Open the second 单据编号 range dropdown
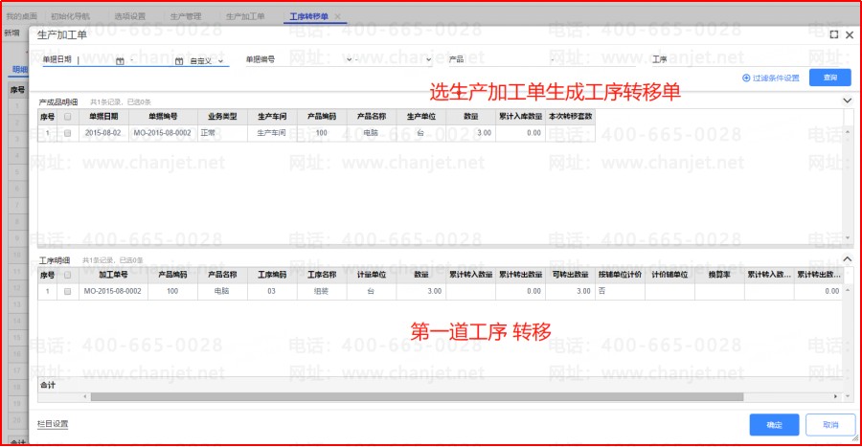This screenshot has width=862, height=447. [429, 59]
